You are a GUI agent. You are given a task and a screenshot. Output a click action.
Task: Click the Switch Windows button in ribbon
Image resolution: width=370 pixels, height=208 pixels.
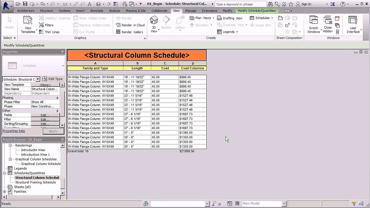pyautogui.click(x=314, y=25)
